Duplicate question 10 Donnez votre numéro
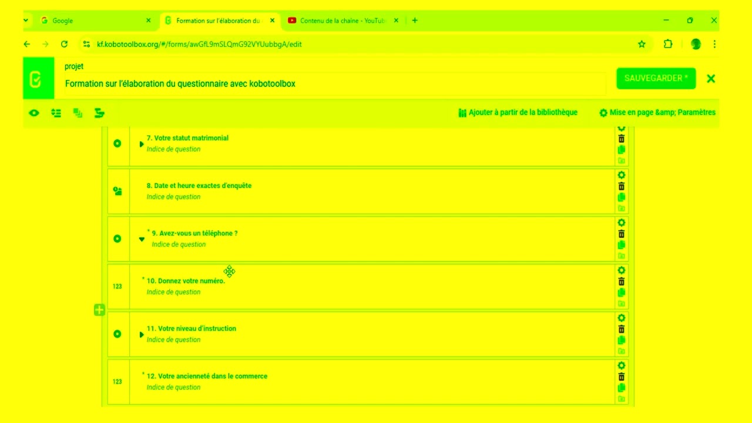The image size is (752, 423). click(622, 293)
